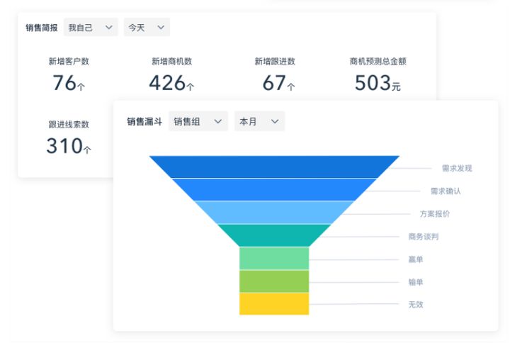This screenshot has height=343, width=510.
Task: Open the 我自己 dropdown in 销售简报
Action: [91, 28]
